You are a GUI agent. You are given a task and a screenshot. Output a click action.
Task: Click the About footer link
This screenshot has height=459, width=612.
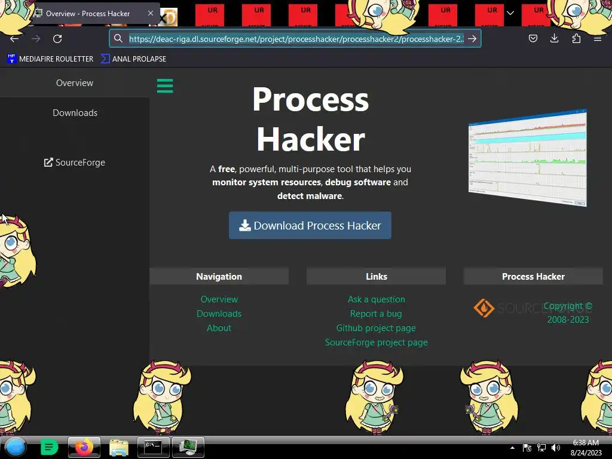(x=219, y=328)
